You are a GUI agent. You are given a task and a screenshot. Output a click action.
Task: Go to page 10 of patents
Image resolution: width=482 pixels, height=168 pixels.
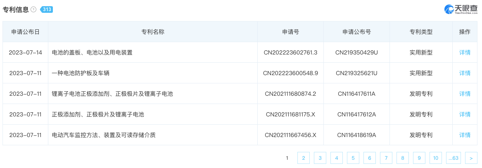tap(436, 158)
